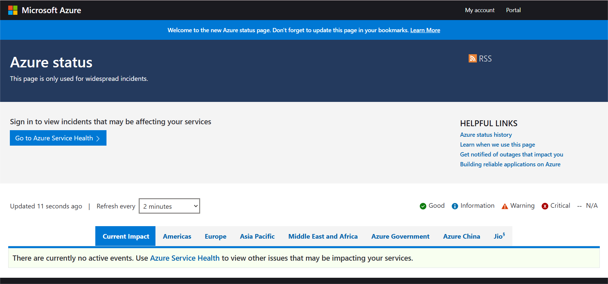Open the Middle East and Africa tab

click(x=323, y=236)
